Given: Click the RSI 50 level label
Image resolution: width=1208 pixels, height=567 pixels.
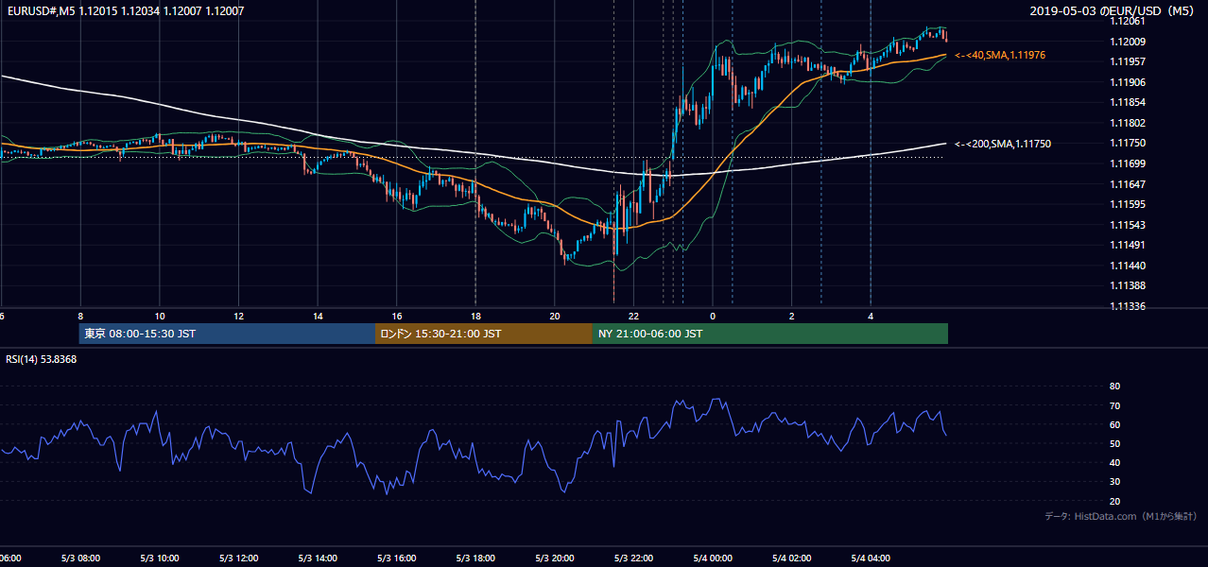Looking at the screenshot, I should pos(1114,443).
